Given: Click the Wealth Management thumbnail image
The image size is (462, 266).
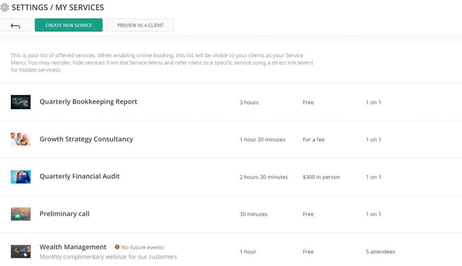Looking at the screenshot, I should click(21, 251).
